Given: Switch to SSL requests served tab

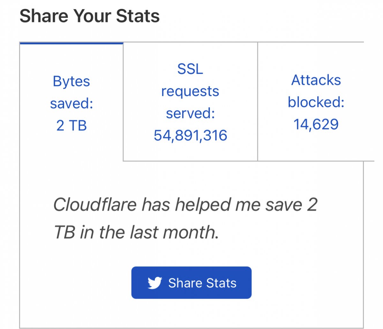Looking at the screenshot, I should point(190,102).
